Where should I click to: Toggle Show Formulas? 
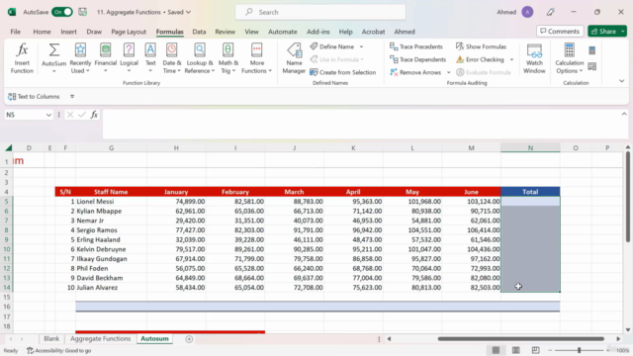coord(481,46)
